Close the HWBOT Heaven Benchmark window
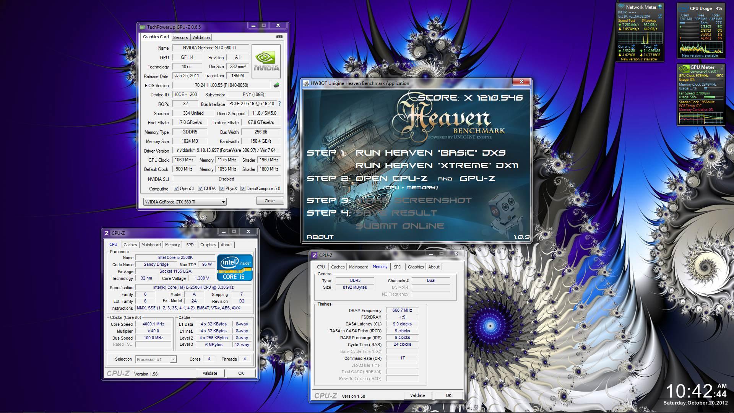Viewport: 734px width, 413px height. click(521, 81)
